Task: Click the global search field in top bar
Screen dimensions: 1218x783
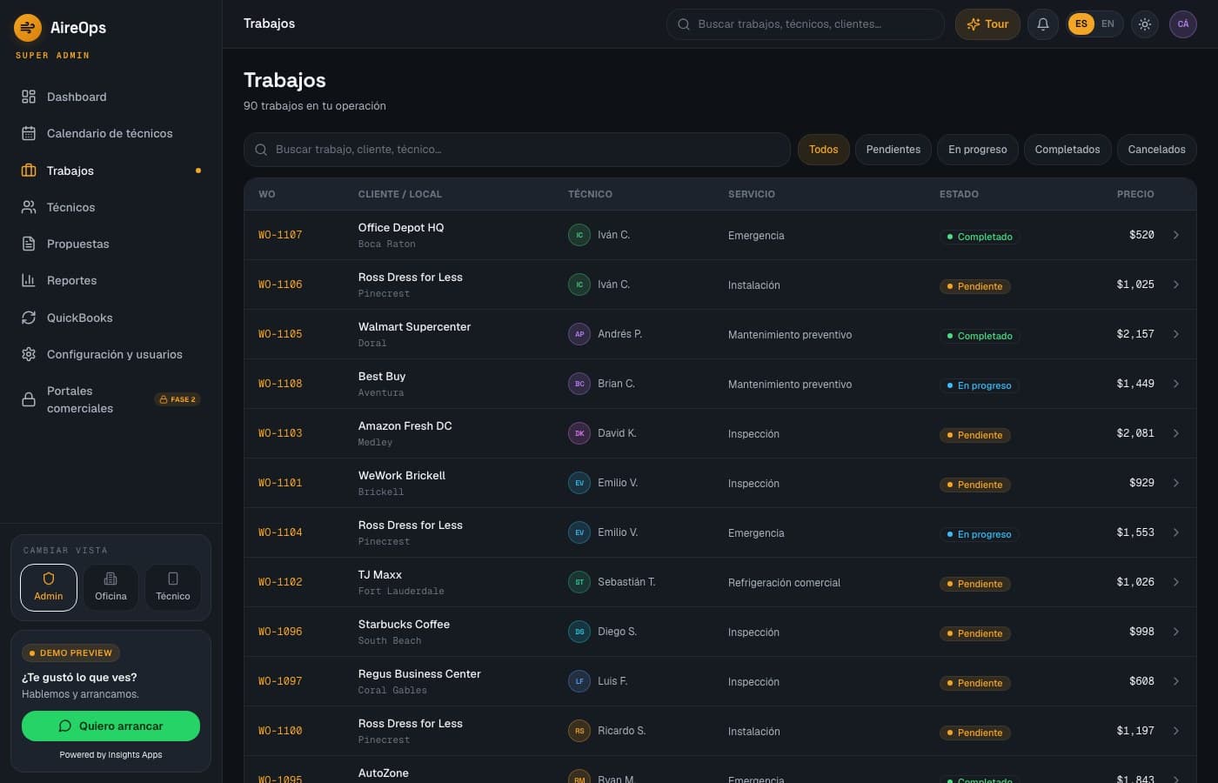Action: click(806, 24)
